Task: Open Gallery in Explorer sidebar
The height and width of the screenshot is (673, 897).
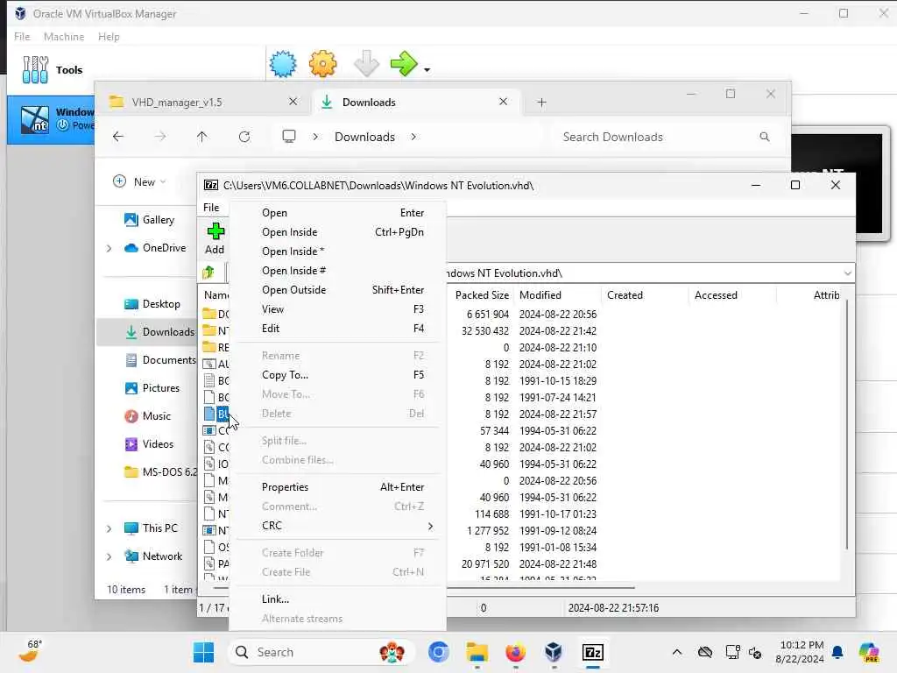Action: tap(149, 220)
